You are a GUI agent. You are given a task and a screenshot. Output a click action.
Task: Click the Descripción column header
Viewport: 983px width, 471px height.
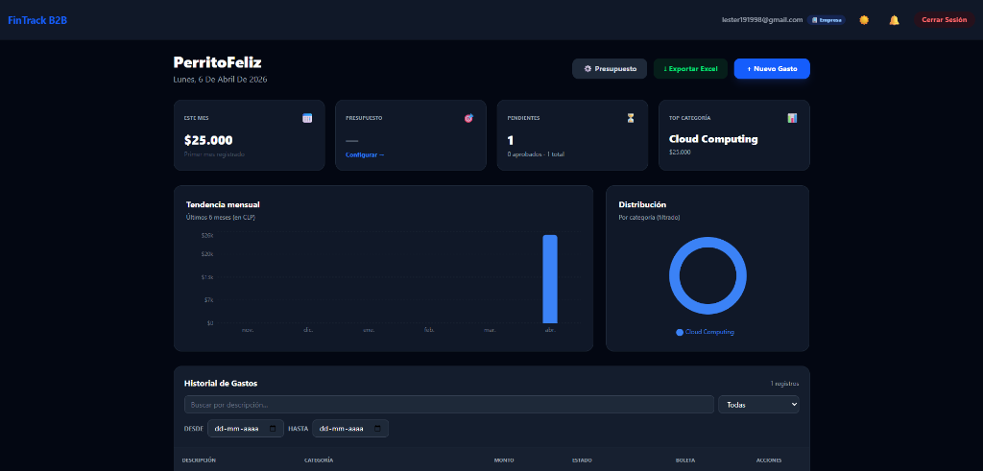click(x=199, y=460)
